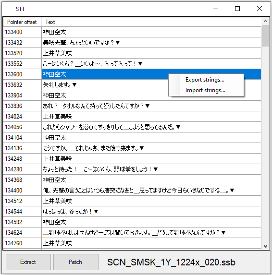Image resolution: width=272 pixels, height=275 pixels.
Task: Click file name label SCN_SMSK_1Y_1224x_020.ssb
Action: pos(171,263)
